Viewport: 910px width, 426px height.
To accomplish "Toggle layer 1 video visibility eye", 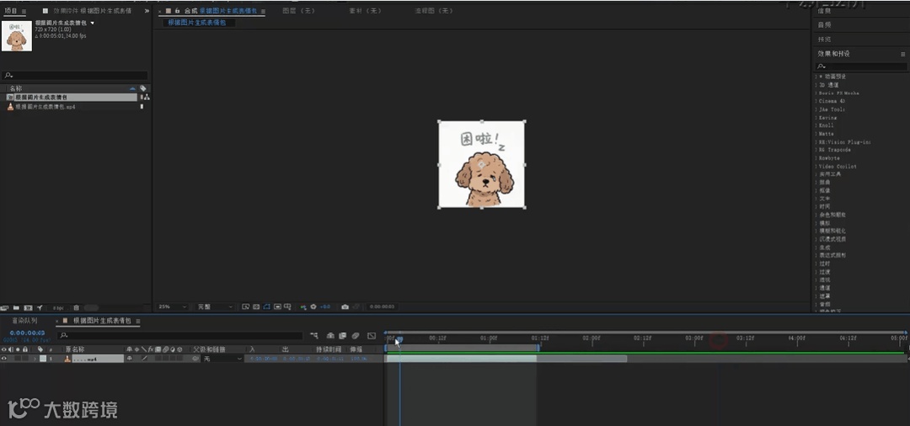I will pos(4,359).
